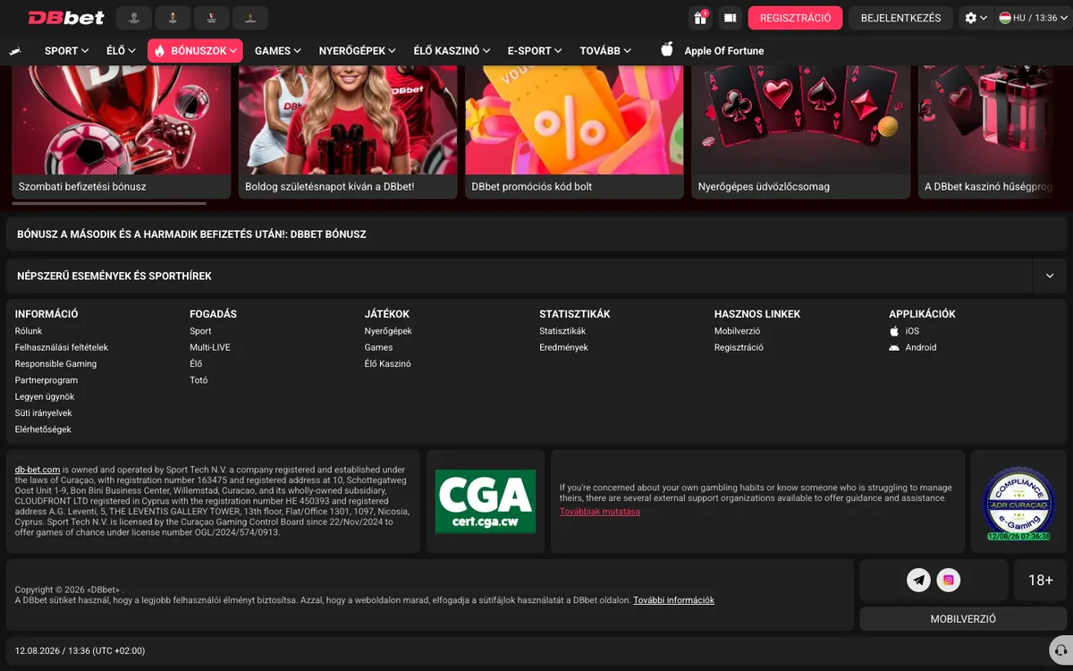Open Mobilverzió link under Hasznos linkek
The image size is (1073, 671).
tap(738, 331)
